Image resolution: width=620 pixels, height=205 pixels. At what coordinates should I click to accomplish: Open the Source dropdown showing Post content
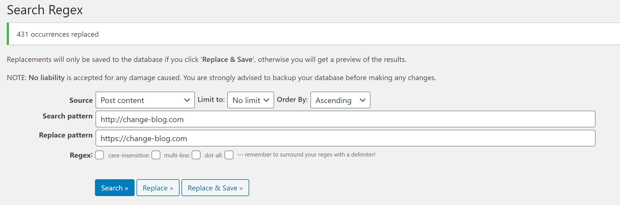click(x=145, y=100)
